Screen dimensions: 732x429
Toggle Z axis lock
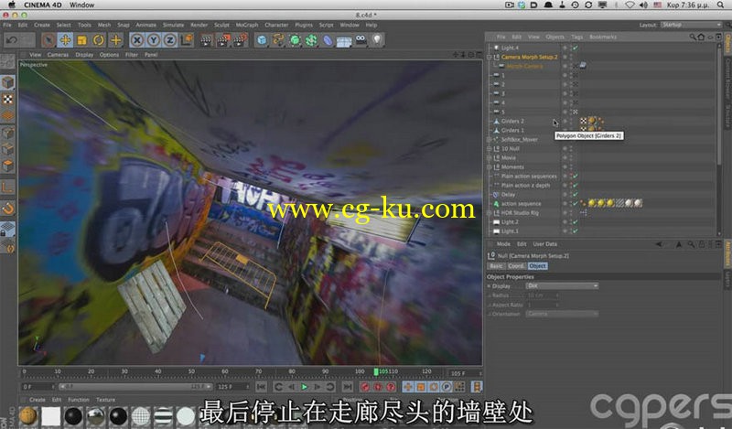point(170,40)
